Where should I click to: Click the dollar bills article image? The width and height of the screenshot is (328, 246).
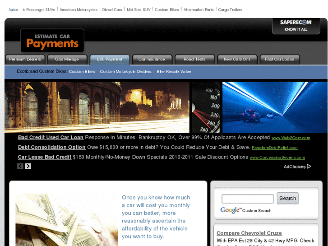[66, 220]
